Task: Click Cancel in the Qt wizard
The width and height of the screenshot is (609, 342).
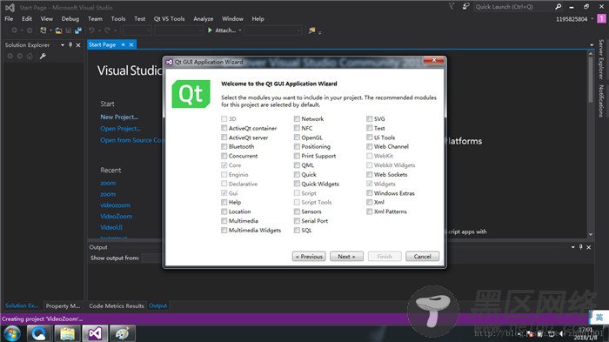Action: [x=422, y=257]
